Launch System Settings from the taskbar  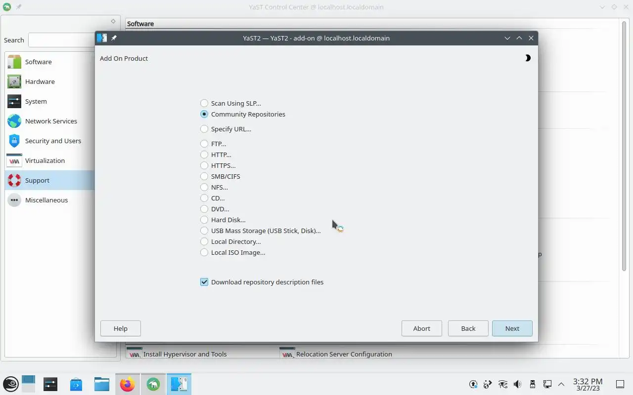50,384
